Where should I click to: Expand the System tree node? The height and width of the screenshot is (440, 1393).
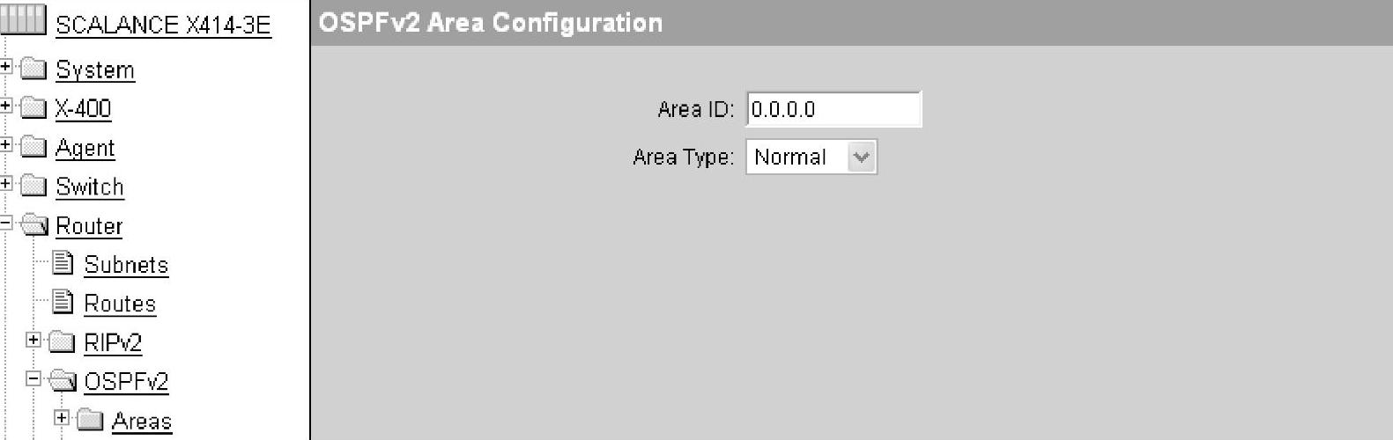6,66
